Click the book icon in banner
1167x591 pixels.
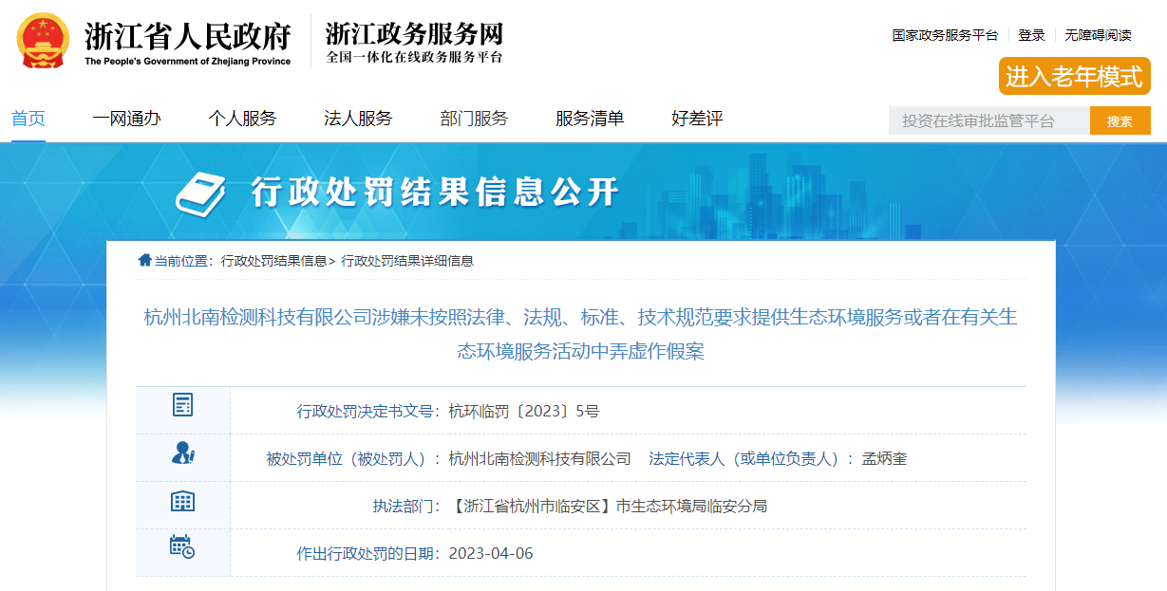(x=201, y=194)
